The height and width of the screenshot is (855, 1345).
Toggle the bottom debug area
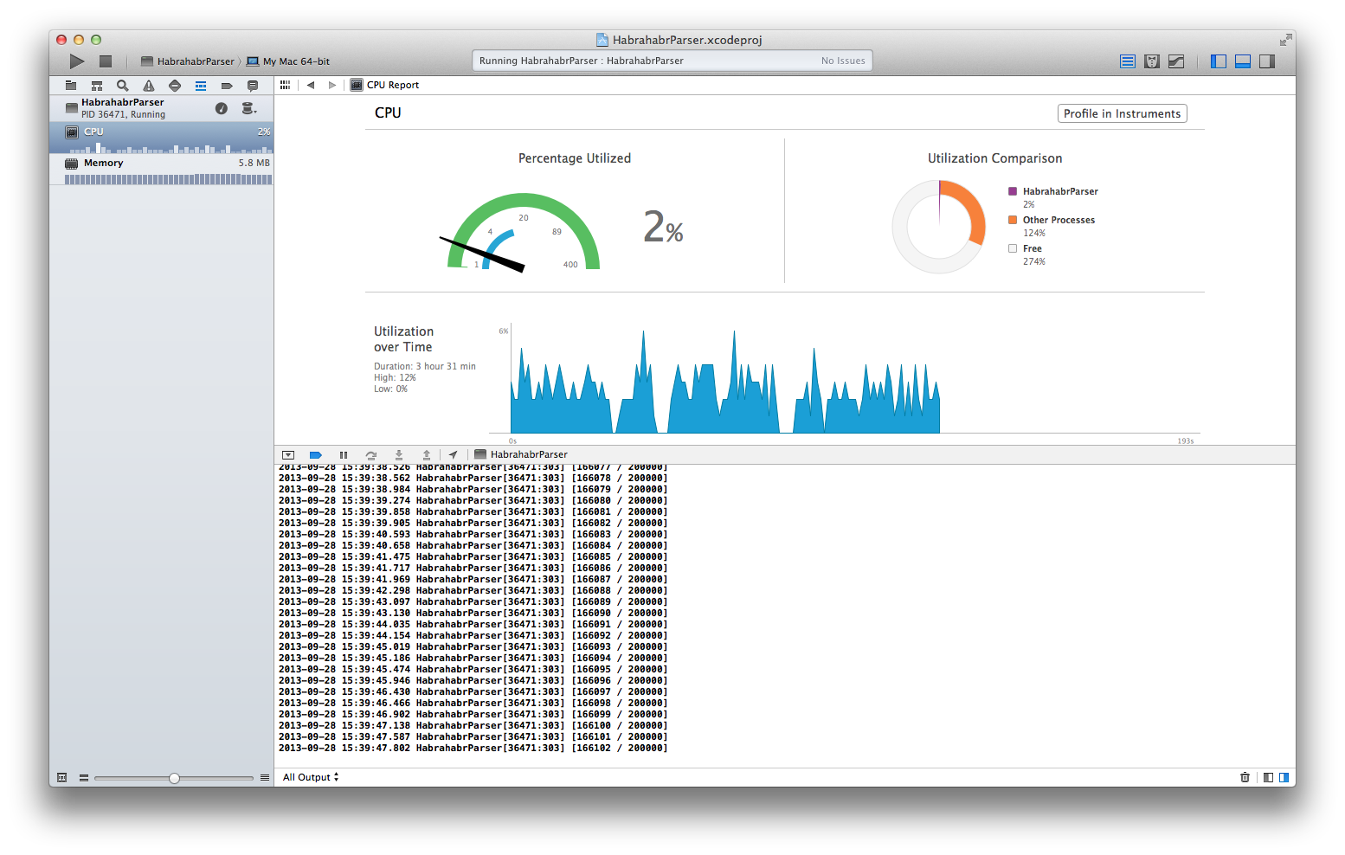(x=1243, y=61)
